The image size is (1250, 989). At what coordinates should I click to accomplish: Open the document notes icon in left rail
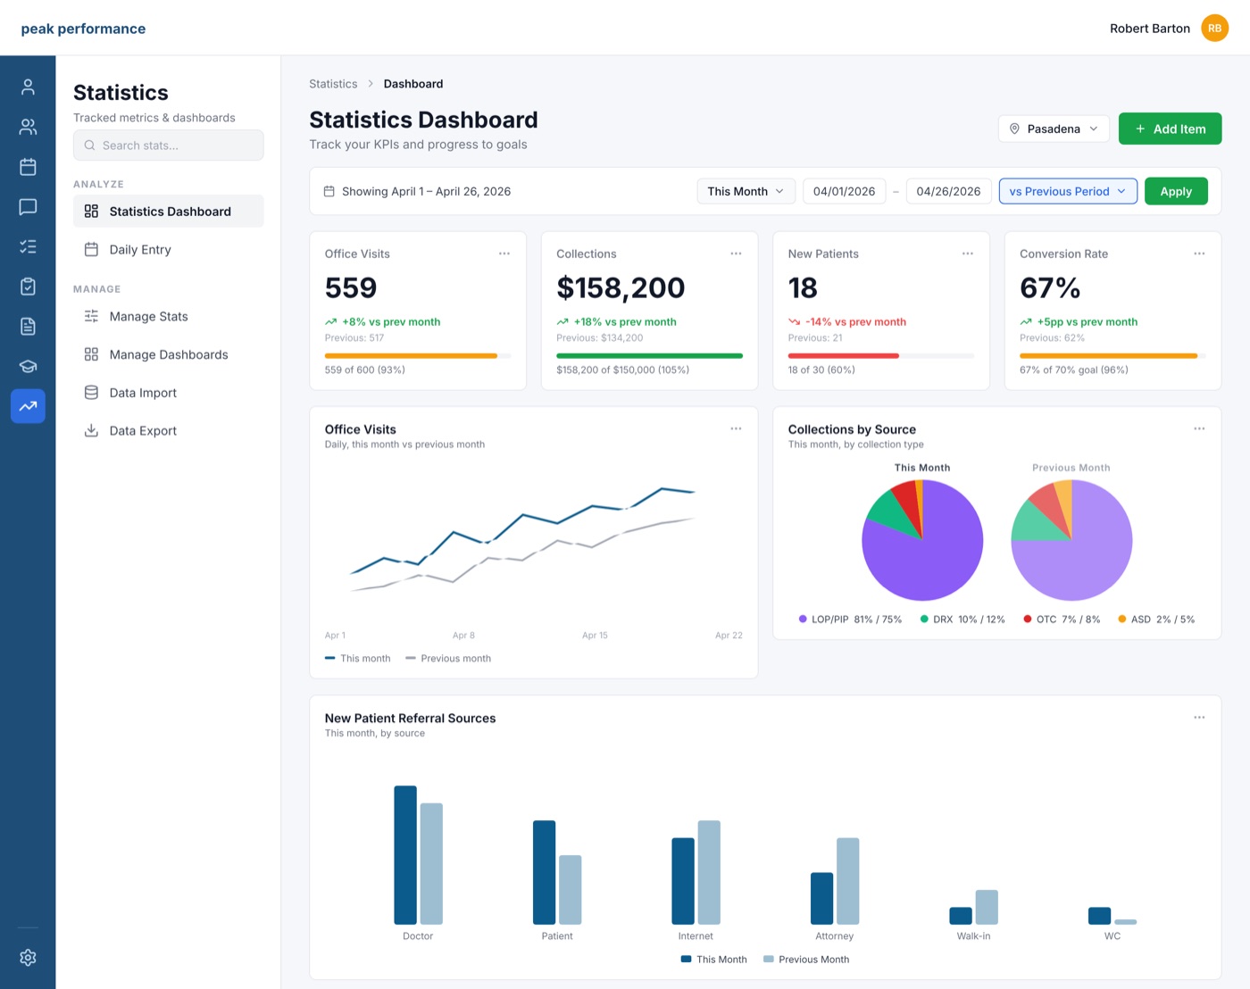click(28, 327)
